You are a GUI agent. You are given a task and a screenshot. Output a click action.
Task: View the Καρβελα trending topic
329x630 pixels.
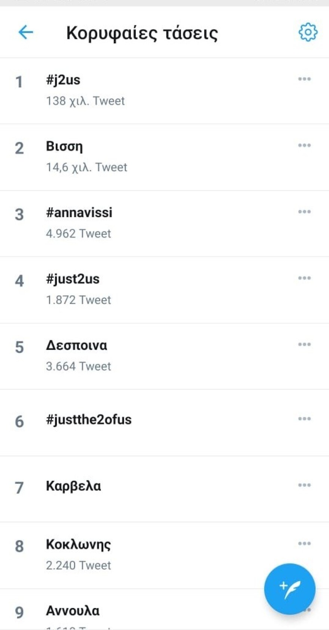coord(73,486)
